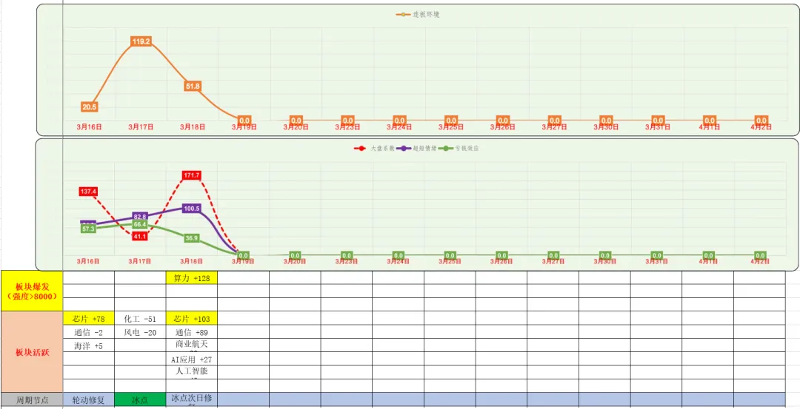Viewport: 800px width, 409px height.
Task: Select the green 66.4 data label
Action: [x=140, y=224]
